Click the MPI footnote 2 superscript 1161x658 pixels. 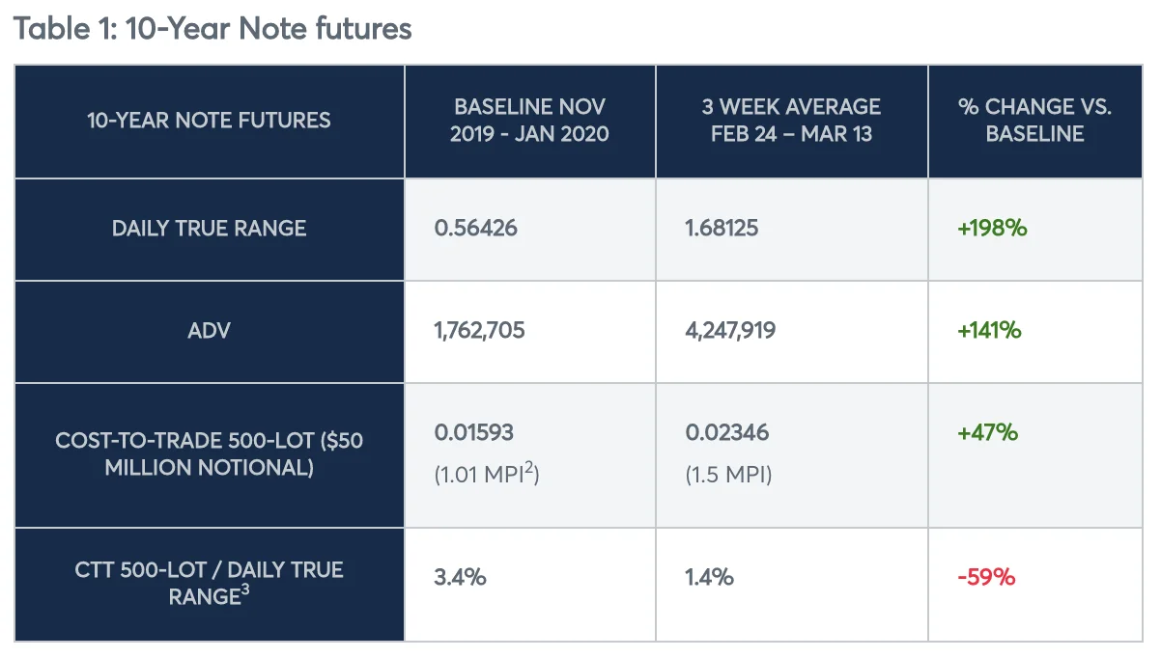point(528,468)
